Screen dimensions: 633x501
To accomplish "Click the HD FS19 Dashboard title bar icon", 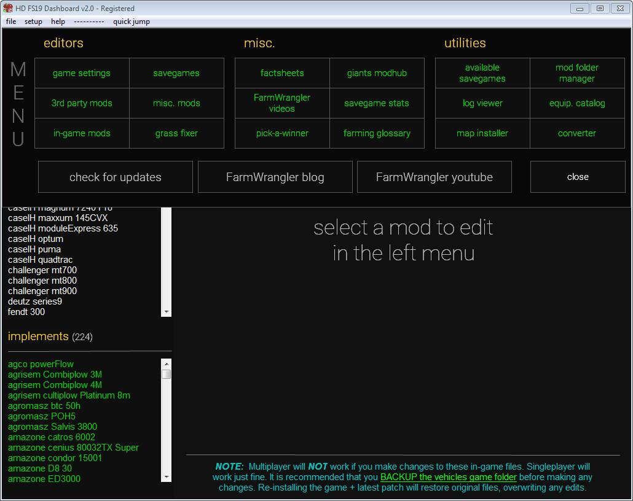I will point(8,8).
